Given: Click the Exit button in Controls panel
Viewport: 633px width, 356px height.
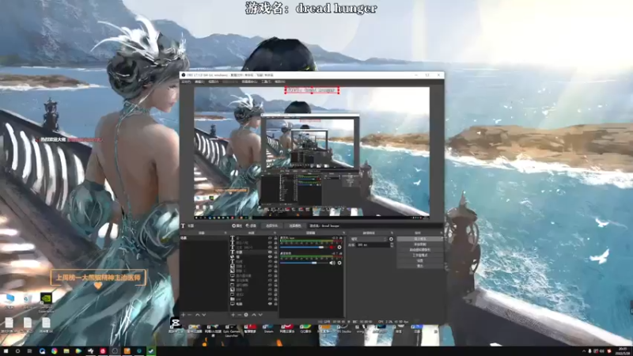Looking at the screenshot, I should [x=420, y=266].
